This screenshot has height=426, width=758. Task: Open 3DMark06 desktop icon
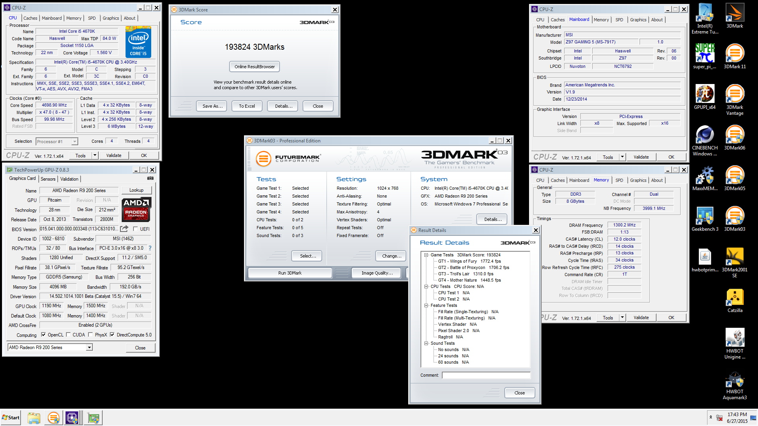(x=735, y=138)
